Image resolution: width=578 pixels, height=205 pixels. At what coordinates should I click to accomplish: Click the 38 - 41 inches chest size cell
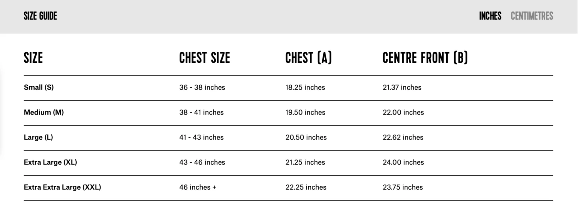click(201, 112)
